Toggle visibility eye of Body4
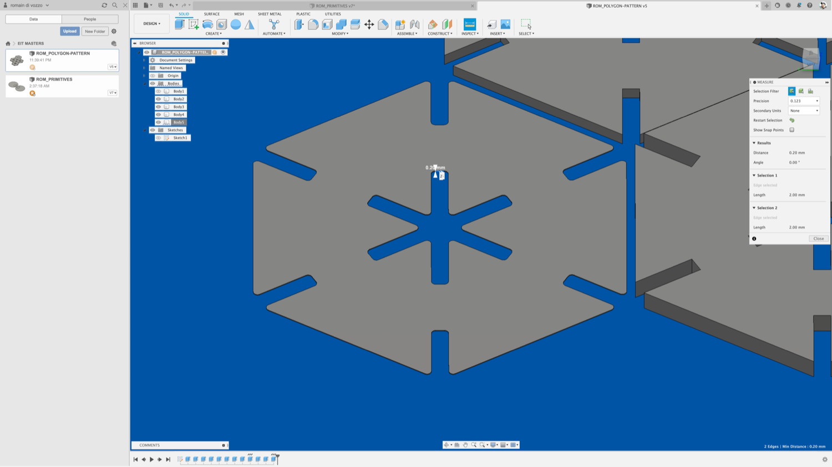The image size is (832, 467). [x=159, y=115]
